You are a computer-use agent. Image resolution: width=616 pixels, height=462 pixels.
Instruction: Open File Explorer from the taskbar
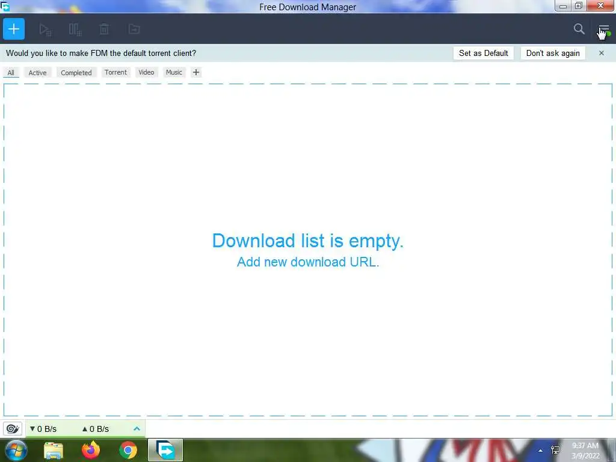tap(54, 450)
